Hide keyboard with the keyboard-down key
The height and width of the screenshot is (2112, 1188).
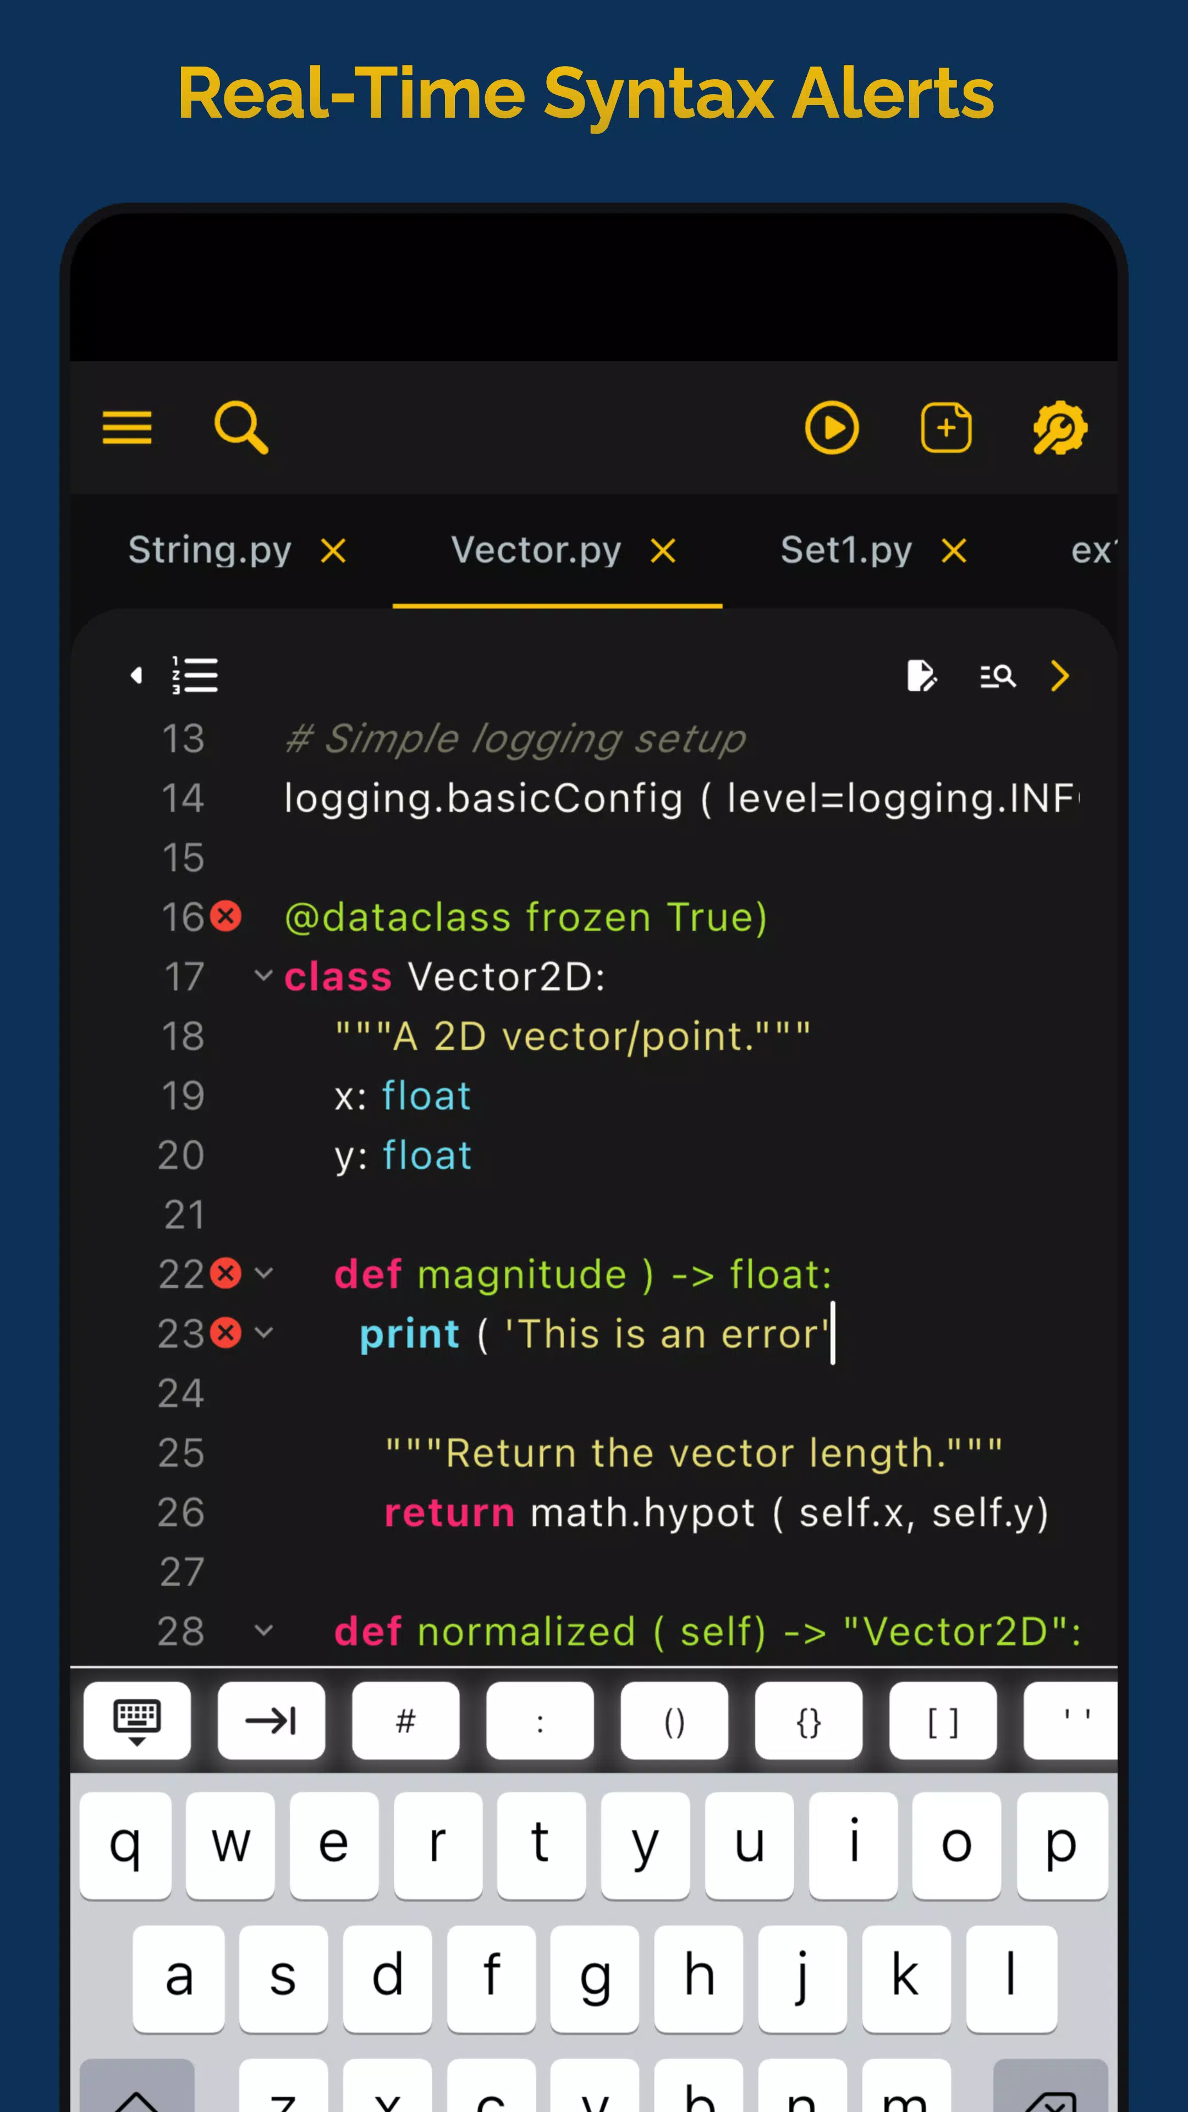(137, 1721)
